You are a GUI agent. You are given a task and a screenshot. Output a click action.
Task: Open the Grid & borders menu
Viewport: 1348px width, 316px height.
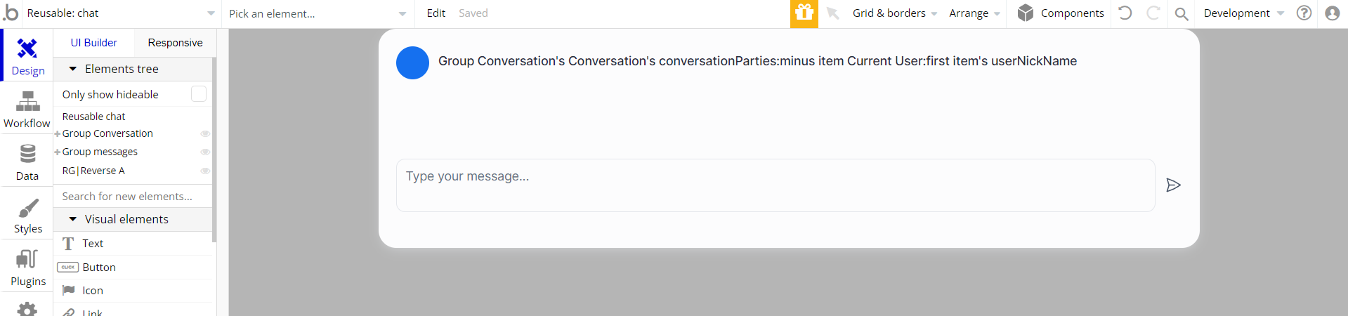895,13
